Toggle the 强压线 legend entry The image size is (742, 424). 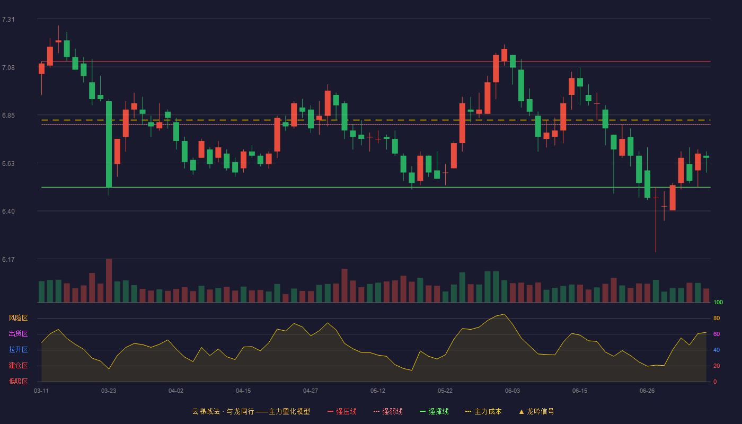point(342,411)
